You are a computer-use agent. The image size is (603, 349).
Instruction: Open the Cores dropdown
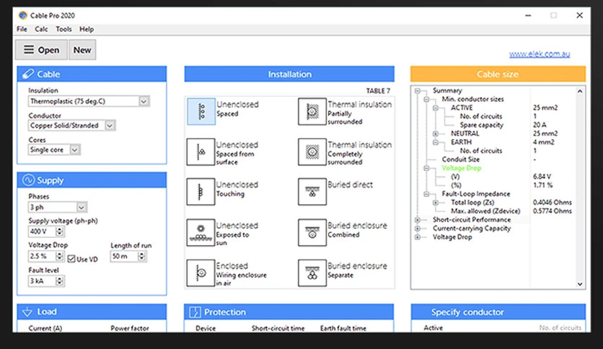74,150
